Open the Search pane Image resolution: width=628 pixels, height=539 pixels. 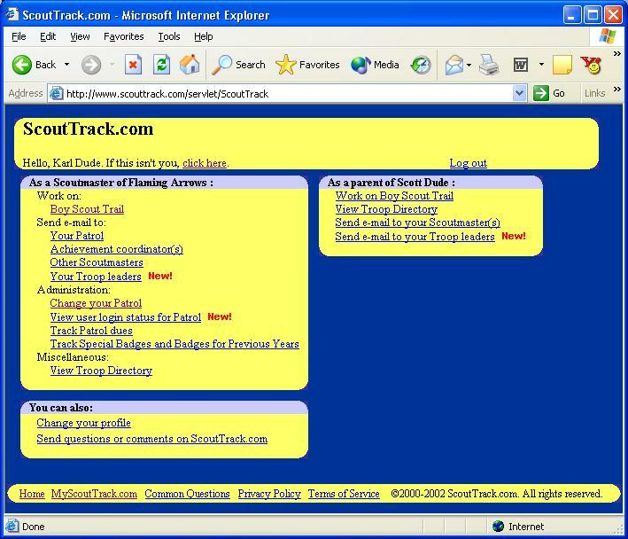click(x=238, y=65)
